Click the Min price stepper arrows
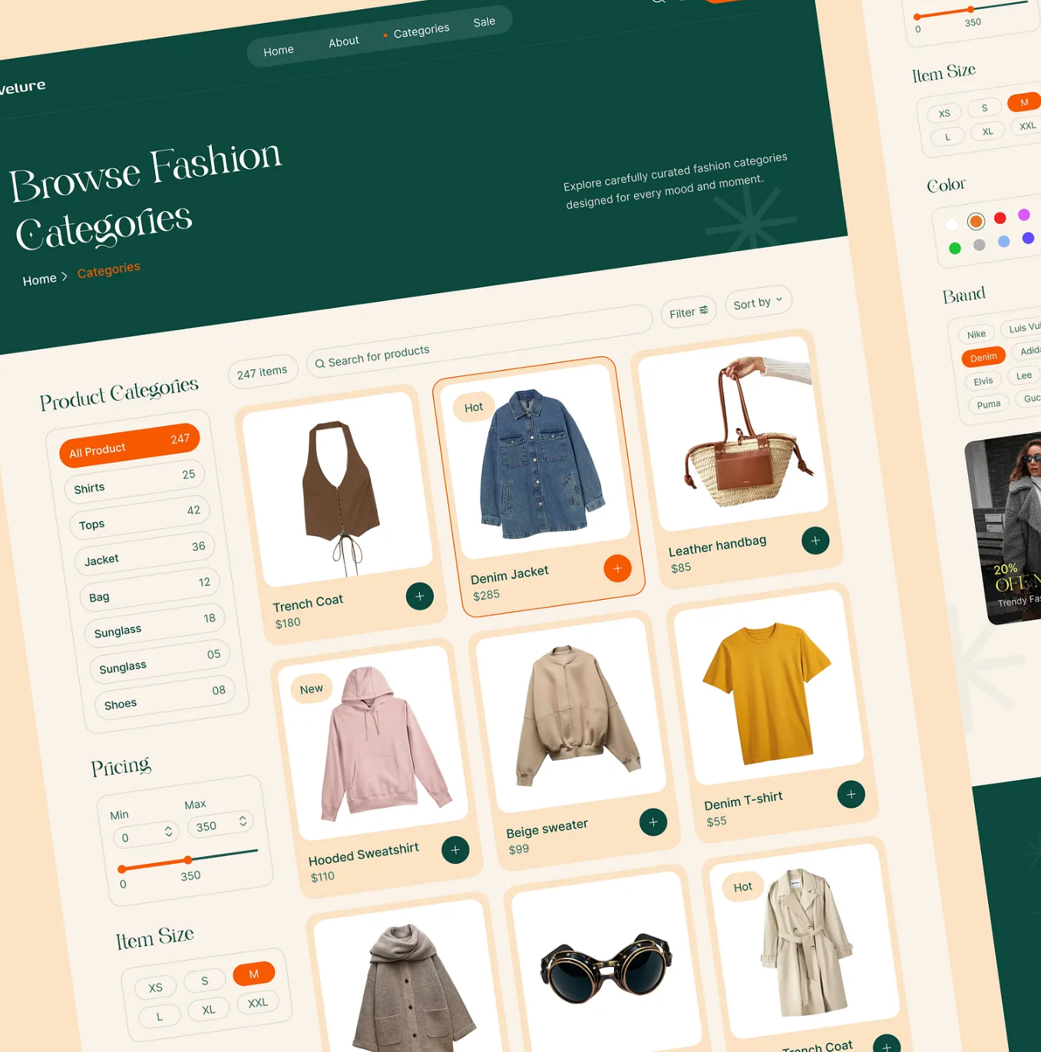Image resolution: width=1041 pixels, height=1052 pixels. 168,832
